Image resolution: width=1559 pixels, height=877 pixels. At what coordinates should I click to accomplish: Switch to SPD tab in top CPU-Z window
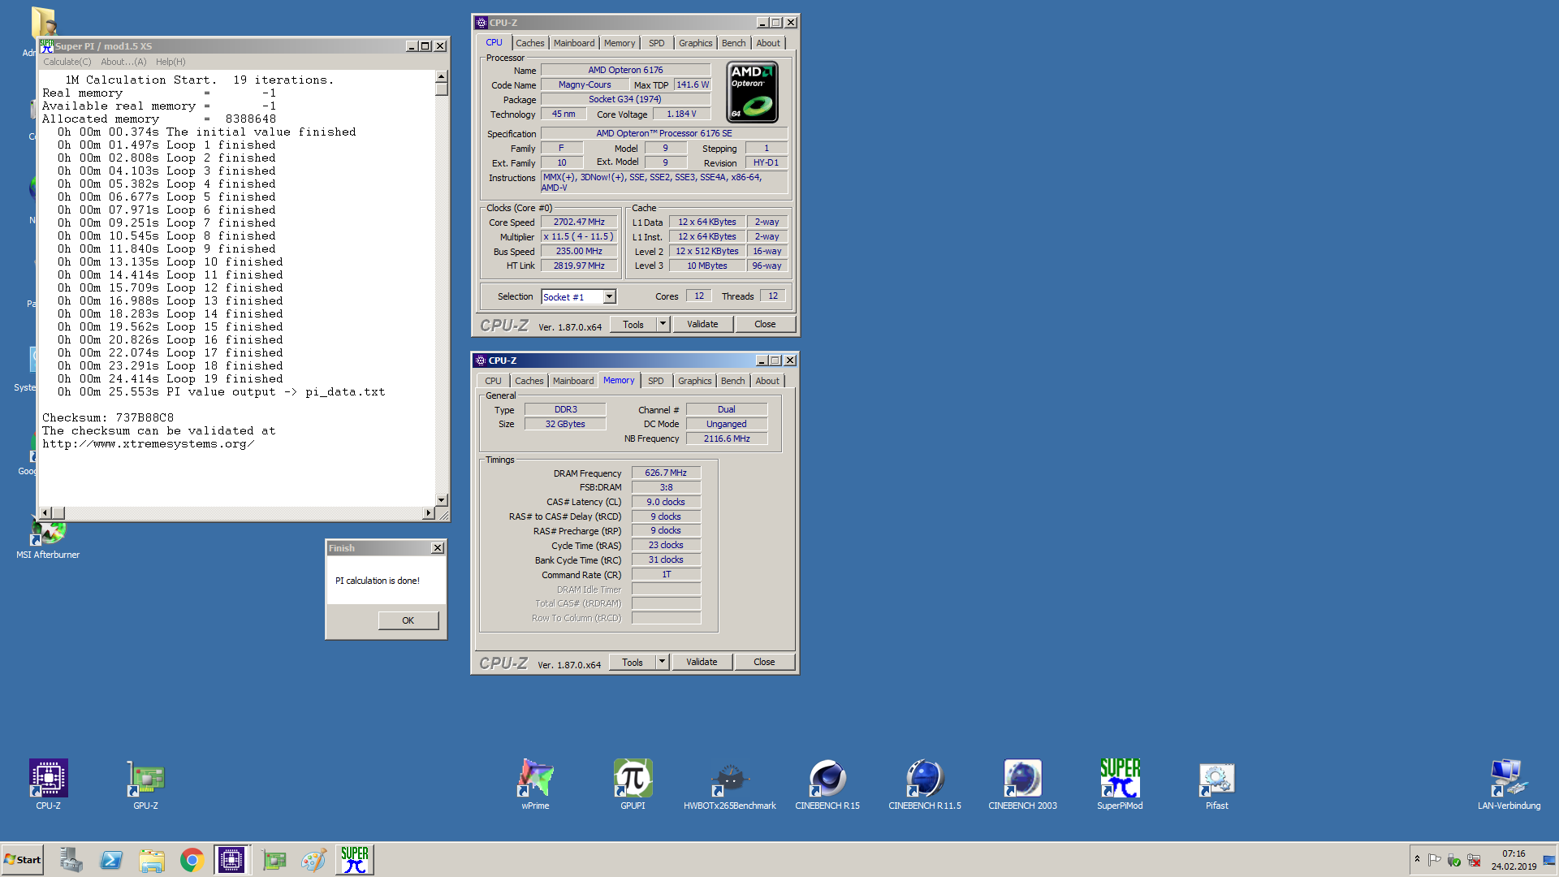[656, 43]
